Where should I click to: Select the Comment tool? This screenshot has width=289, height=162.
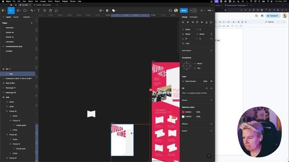(x=56, y=11)
